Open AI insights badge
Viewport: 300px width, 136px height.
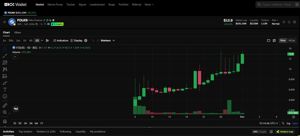click(x=57, y=24)
